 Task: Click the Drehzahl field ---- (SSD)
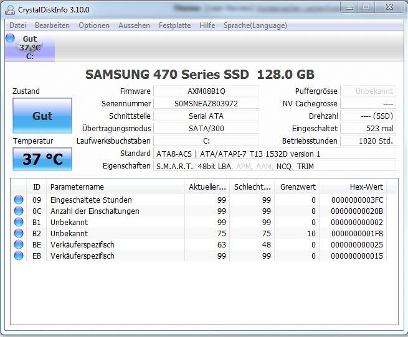(368, 116)
